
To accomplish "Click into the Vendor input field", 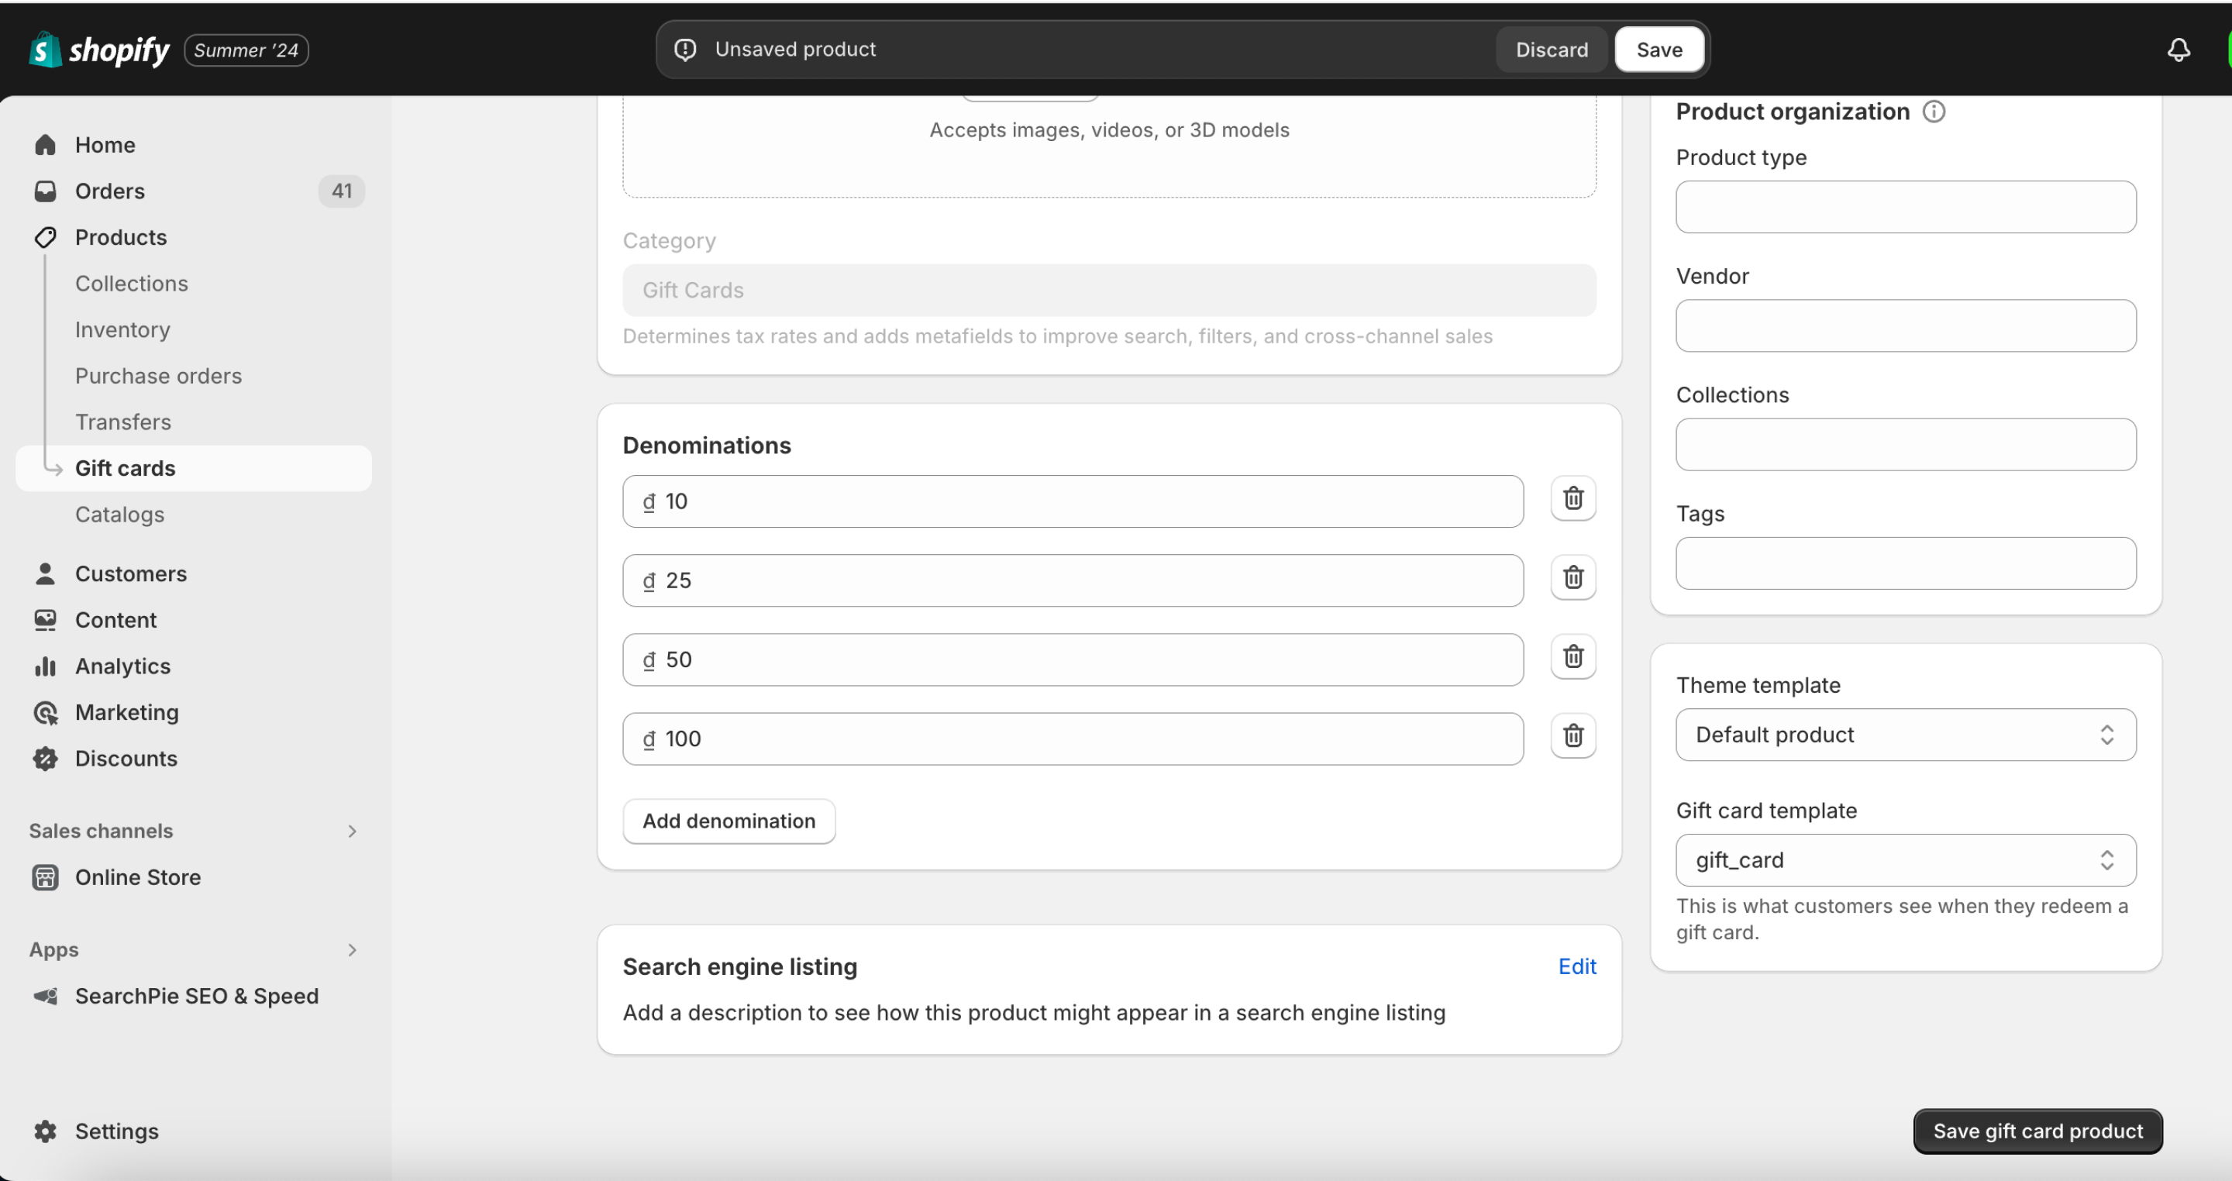I will coord(1906,325).
